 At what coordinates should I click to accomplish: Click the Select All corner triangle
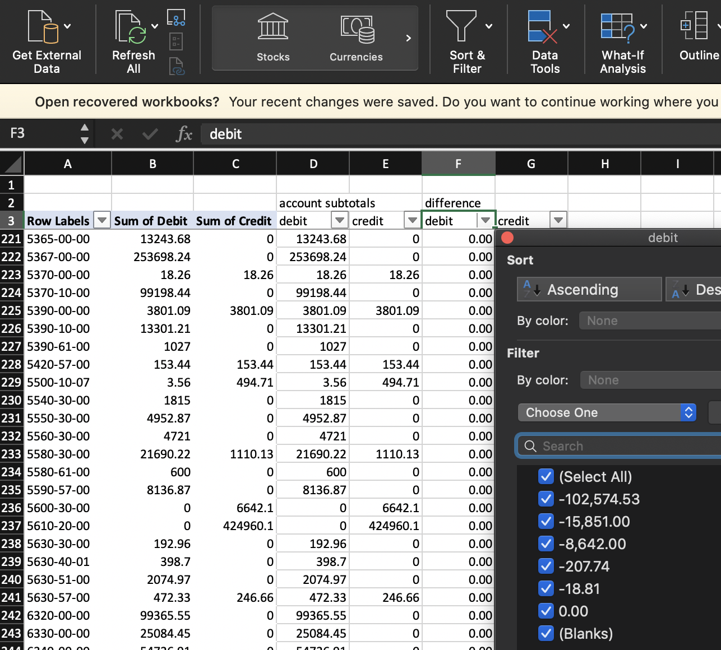(12, 164)
